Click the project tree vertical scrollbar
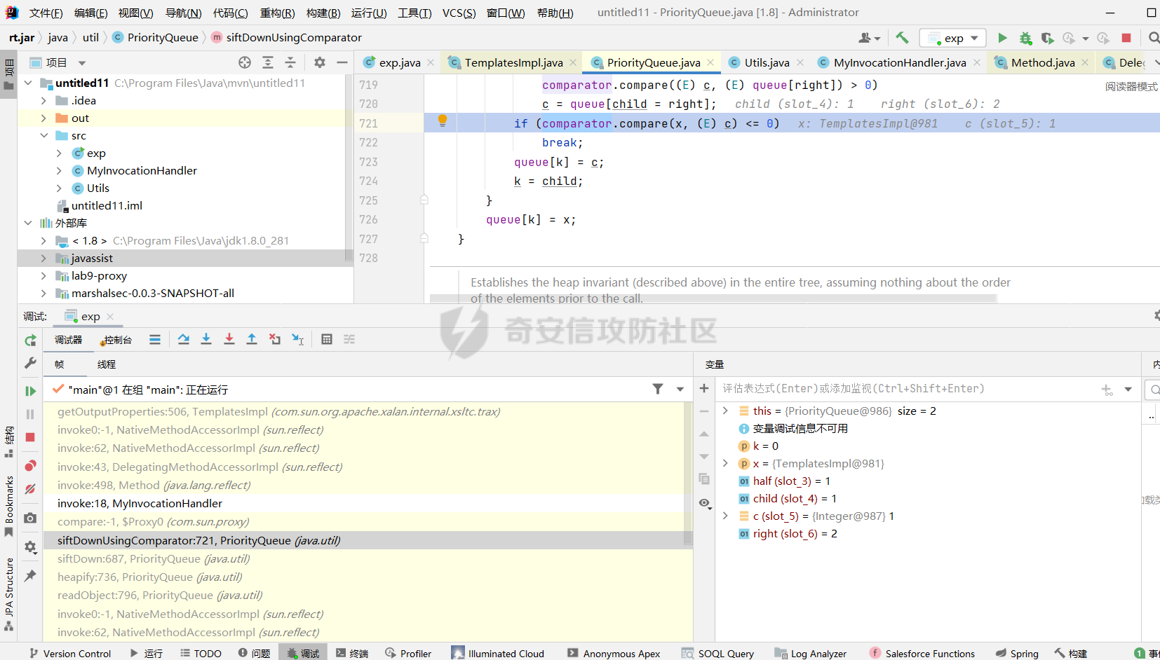 tap(349, 168)
